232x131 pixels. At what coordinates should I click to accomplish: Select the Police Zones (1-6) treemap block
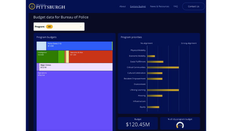click(x=79, y=46)
